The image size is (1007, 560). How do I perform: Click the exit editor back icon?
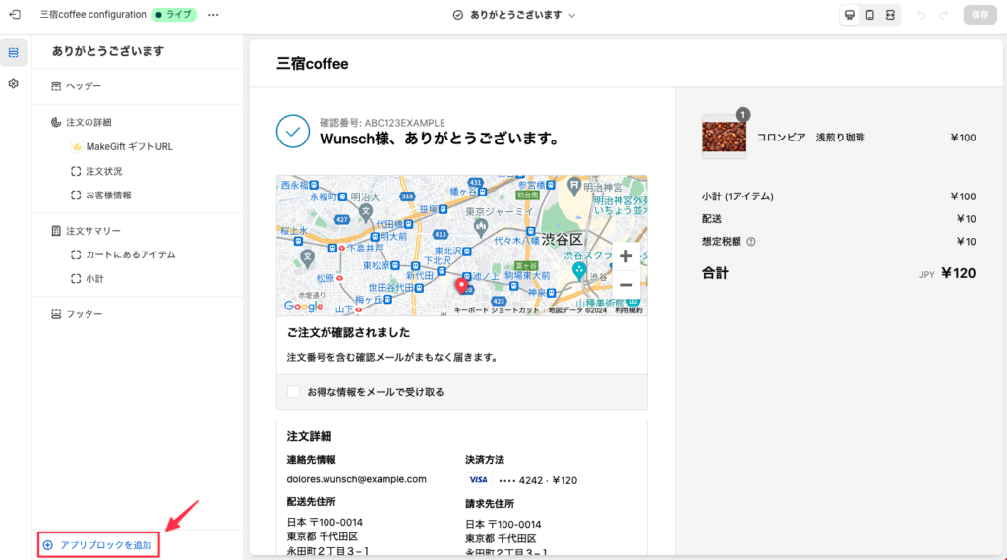point(15,14)
